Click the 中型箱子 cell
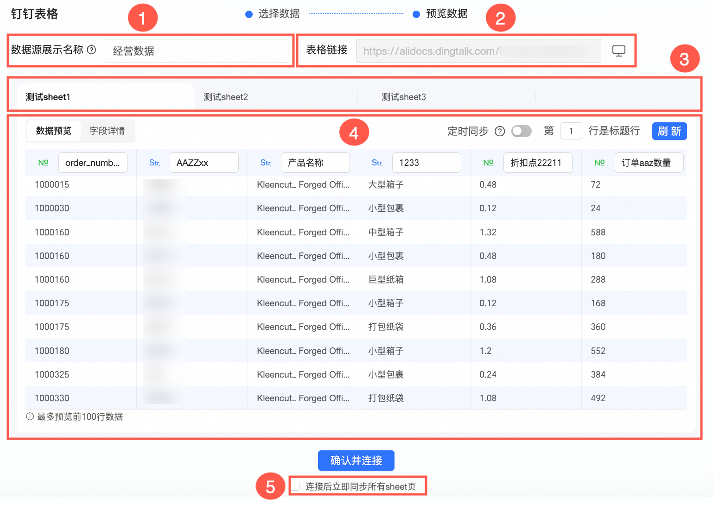Image resolution: width=713 pixels, height=505 pixels. click(386, 232)
